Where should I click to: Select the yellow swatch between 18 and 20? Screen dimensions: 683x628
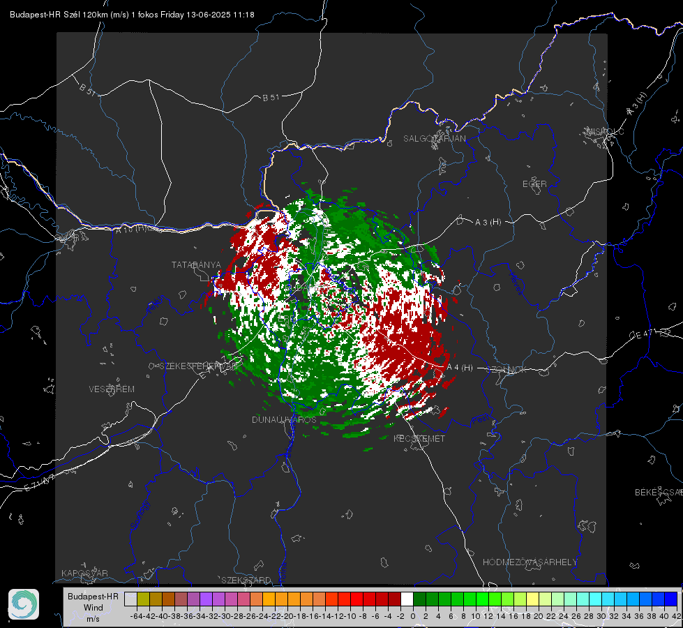(x=533, y=599)
